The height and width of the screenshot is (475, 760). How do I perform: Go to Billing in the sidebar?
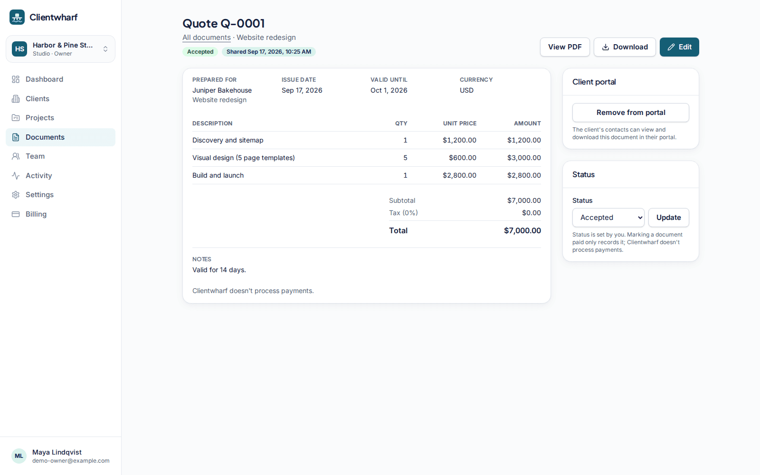pos(60,214)
